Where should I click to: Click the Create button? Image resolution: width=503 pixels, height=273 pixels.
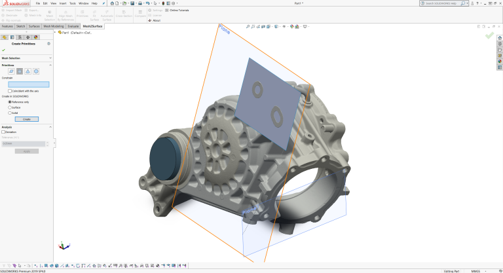[27, 119]
